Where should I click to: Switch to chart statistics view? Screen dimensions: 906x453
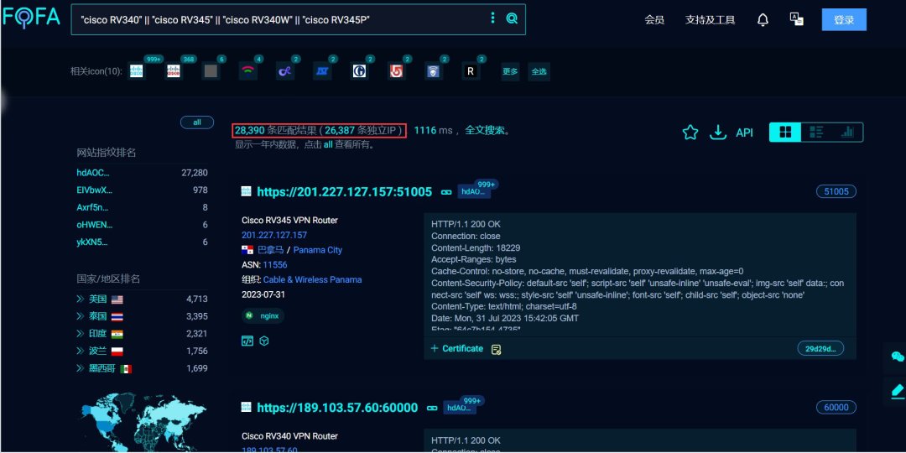[x=847, y=133]
